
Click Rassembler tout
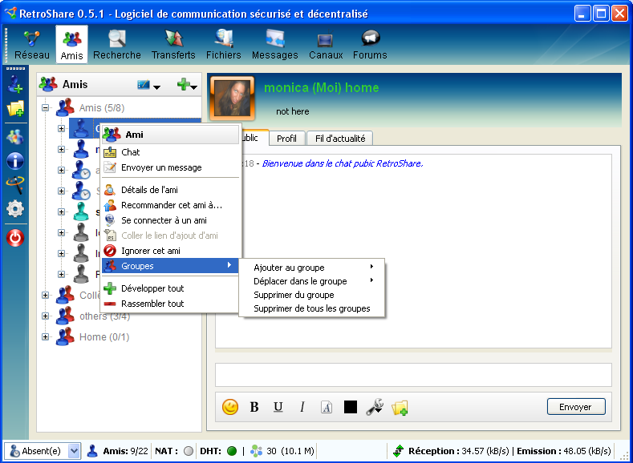pos(170,304)
